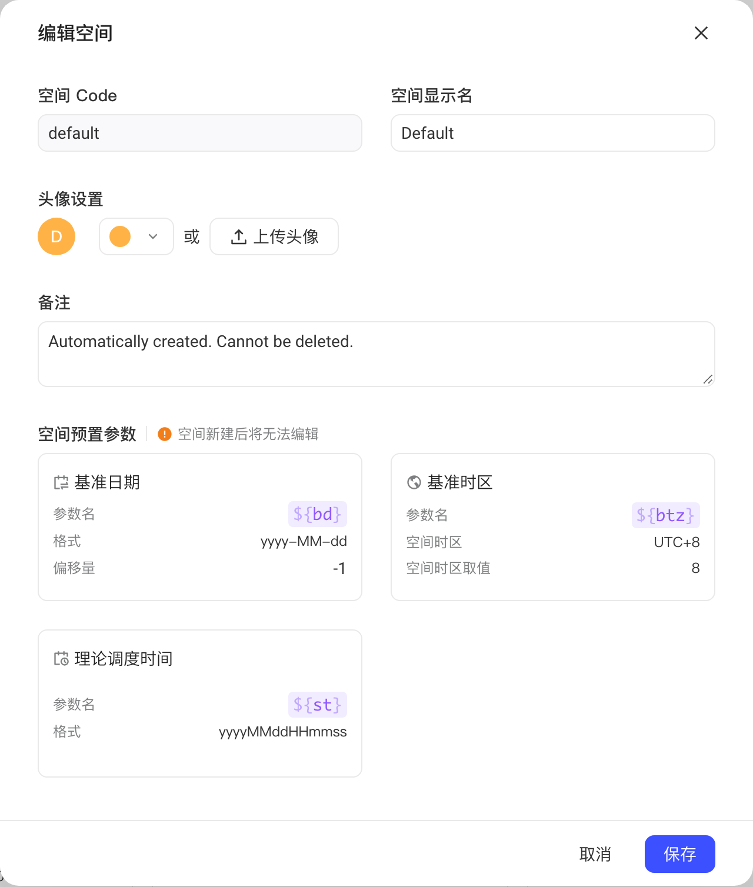Click the 备注 textarea with Automatically created text
The image size is (753, 887).
coord(376,354)
